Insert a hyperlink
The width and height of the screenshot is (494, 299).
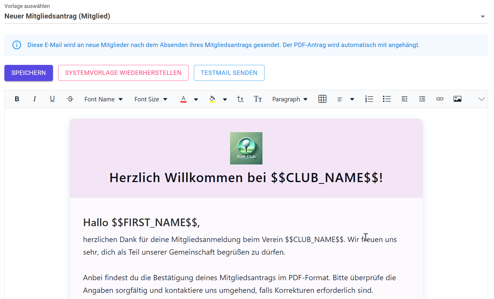tap(440, 99)
